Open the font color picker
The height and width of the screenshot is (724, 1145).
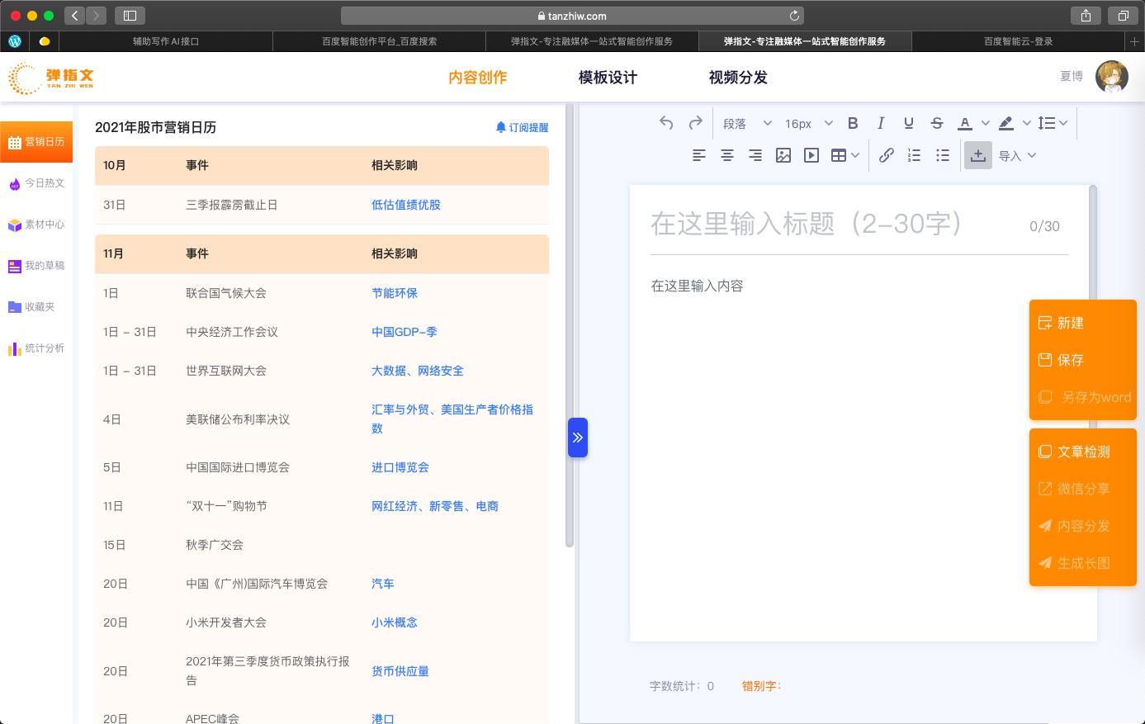(964, 123)
